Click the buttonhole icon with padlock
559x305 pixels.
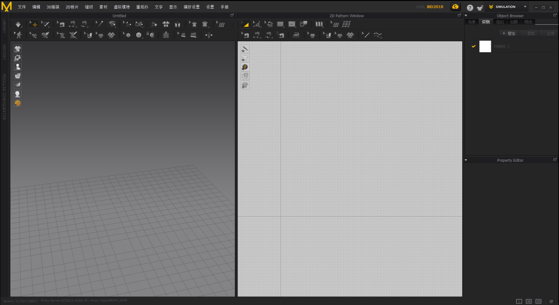[x=151, y=35]
